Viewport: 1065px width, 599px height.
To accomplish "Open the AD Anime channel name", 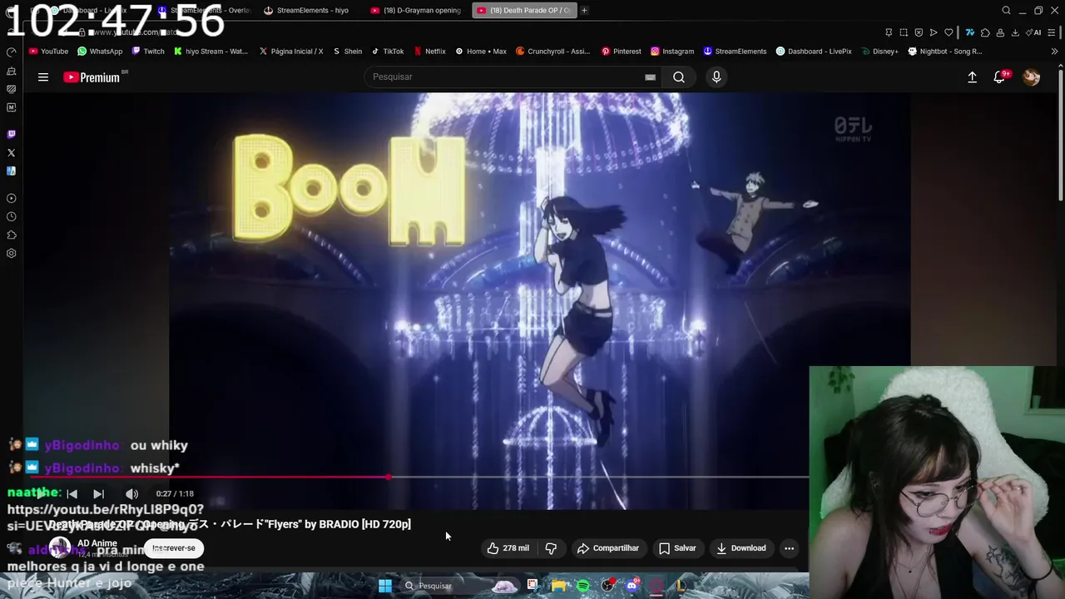I will [x=97, y=543].
